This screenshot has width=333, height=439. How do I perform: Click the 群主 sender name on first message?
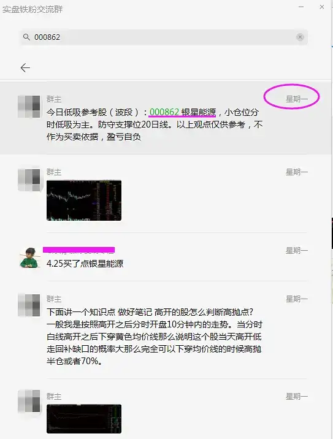(54, 99)
